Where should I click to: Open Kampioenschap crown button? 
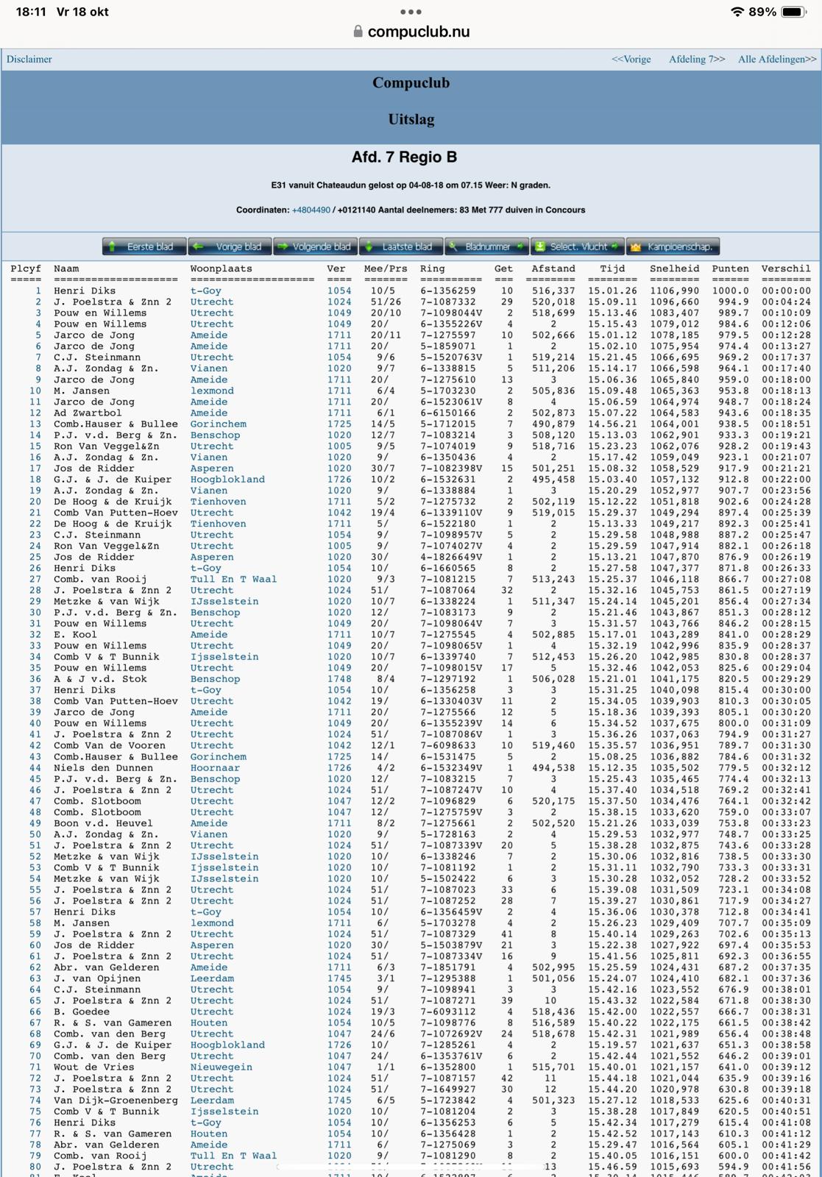[672, 246]
